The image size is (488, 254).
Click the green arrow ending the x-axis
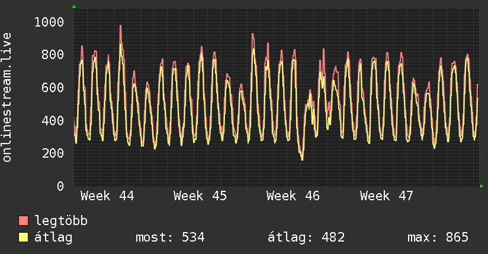[x=481, y=186]
